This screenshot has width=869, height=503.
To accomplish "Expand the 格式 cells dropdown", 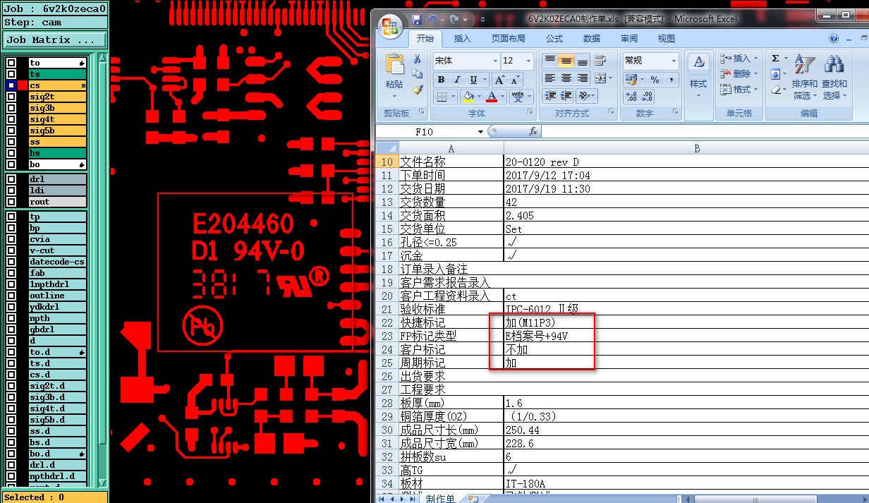I will click(x=755, y=90).
